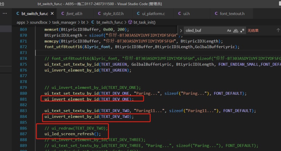Click the bt_task_init() breadcrumb symbol
Screen dimensions: 281x151
pos(144,23)
